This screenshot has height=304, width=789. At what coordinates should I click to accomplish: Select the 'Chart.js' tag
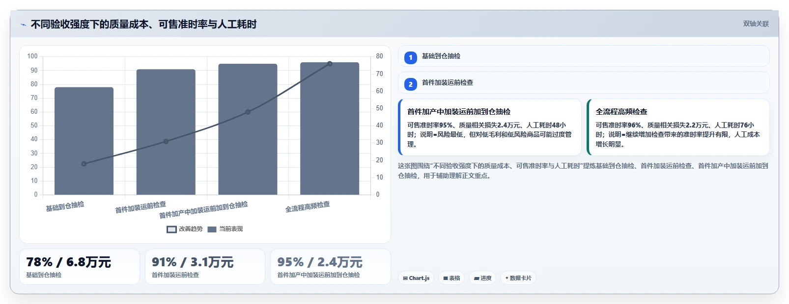[416, 278]
